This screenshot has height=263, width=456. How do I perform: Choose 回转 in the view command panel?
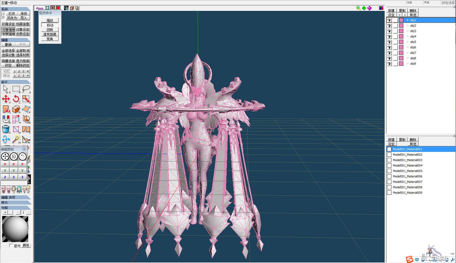(x=50, y=30)
